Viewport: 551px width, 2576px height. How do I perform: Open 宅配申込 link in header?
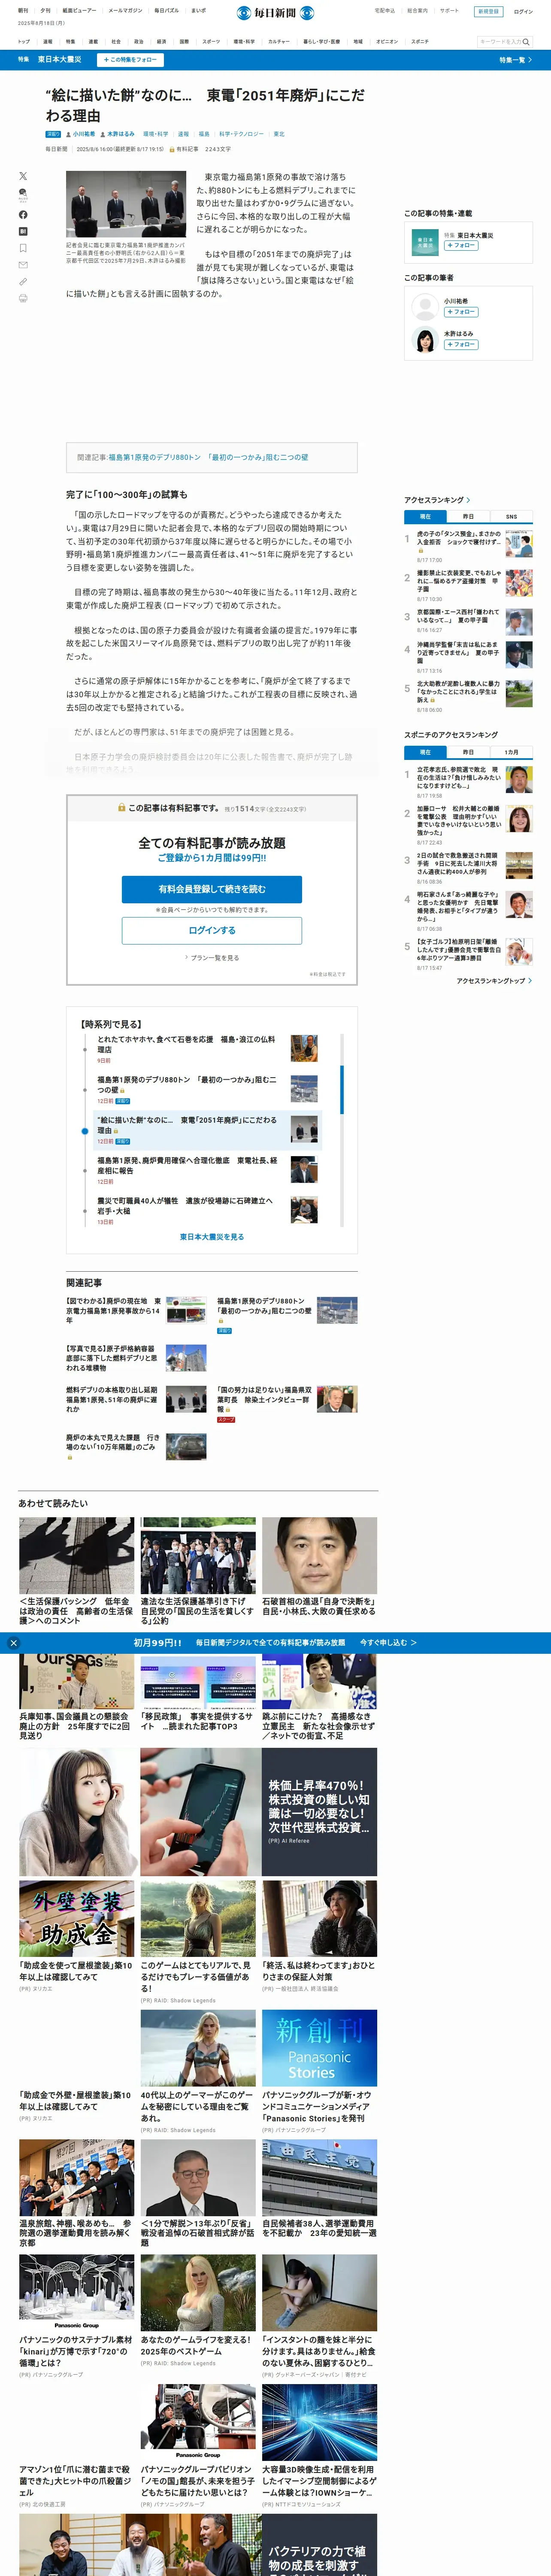385,11
